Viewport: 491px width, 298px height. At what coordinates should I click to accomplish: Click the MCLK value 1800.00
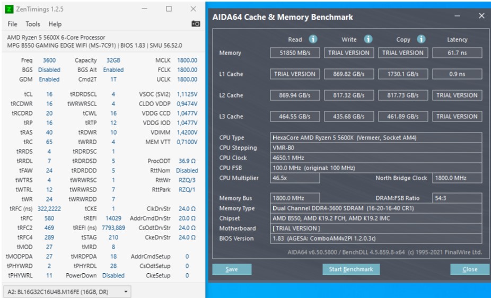point(187,60)
